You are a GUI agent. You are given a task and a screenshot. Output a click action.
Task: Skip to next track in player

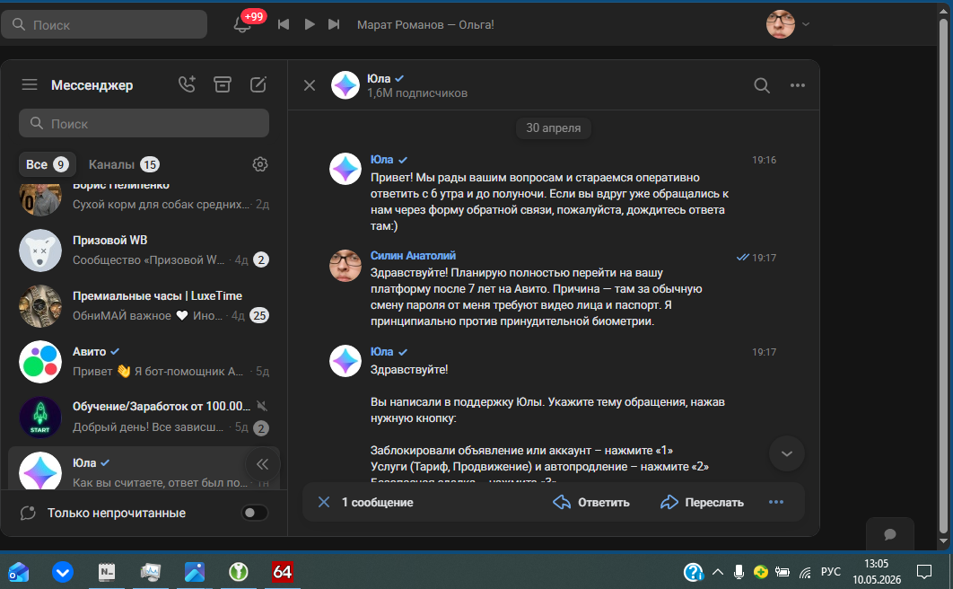pos(334,24)
